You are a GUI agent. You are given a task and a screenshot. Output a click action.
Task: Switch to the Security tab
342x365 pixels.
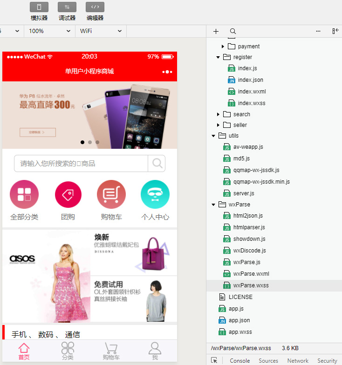pyautogui.click(x=327, y=361)
